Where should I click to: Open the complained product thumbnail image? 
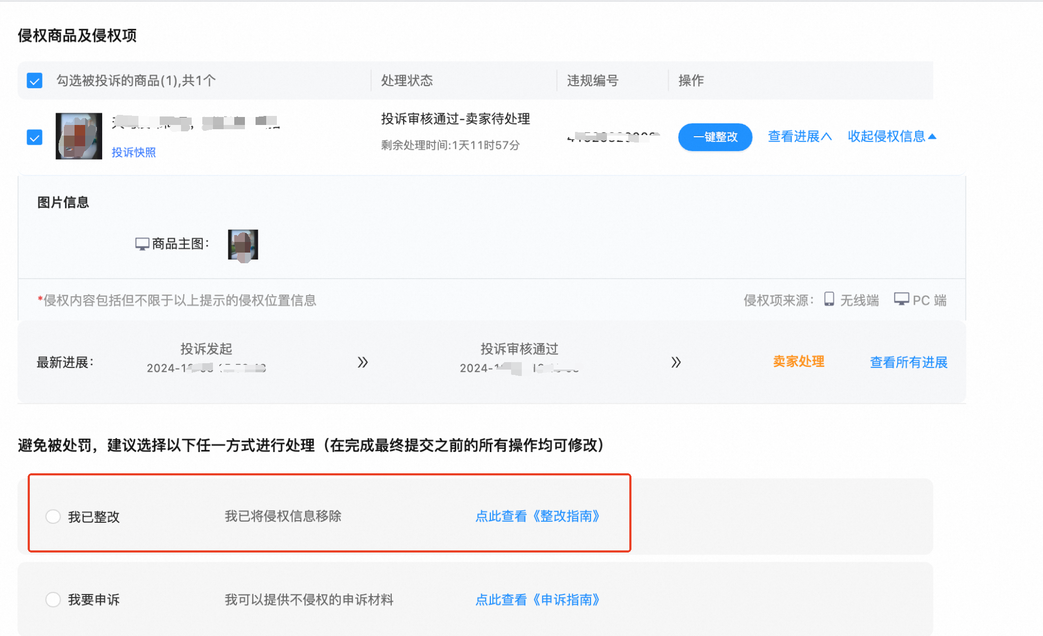tap(79, 136)
